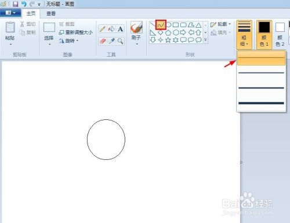290x223 pixels.
Task: Expand the 选择 Select dropdown arrow
Action: point(49,45)
